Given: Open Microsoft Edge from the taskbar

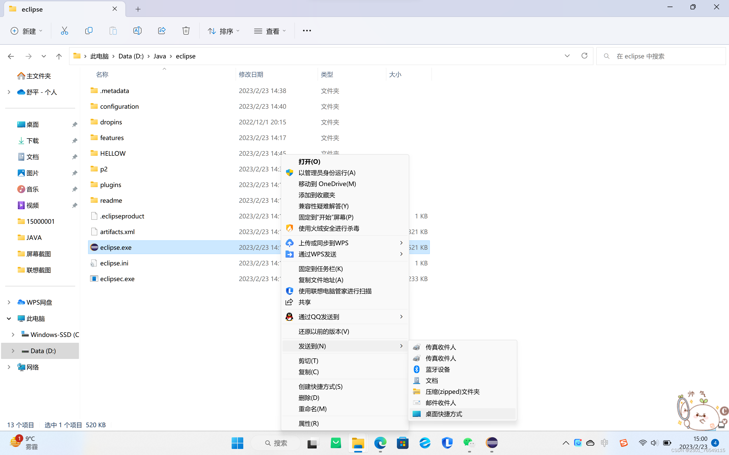Looking at the screenshot, I should tap(380, 443).
